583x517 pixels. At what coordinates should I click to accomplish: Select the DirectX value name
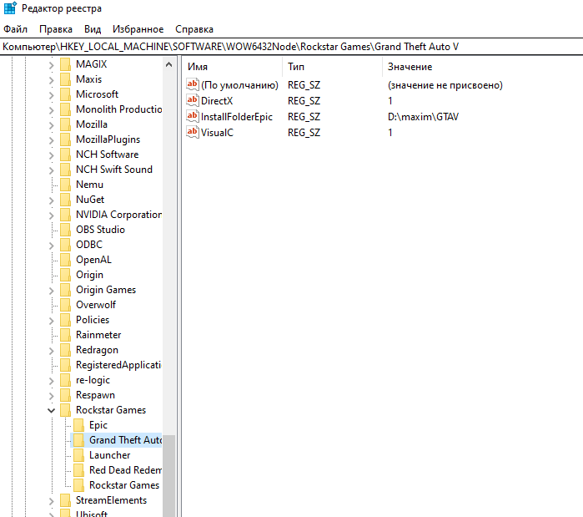click(x=217, y=101)
